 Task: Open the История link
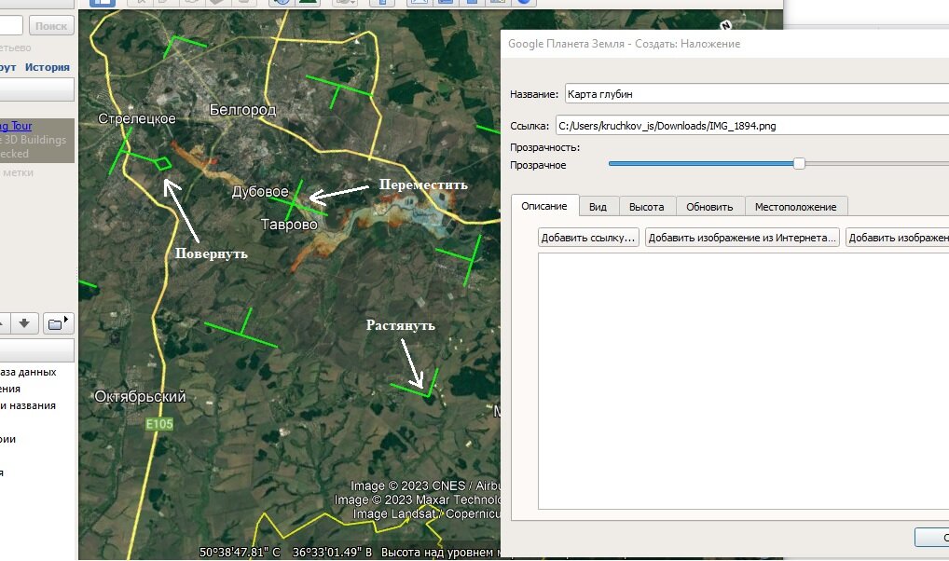(x=48, y=67)
